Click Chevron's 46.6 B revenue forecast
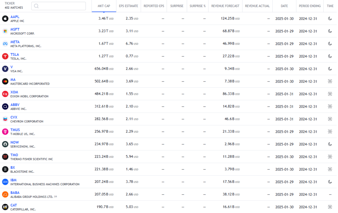 pos(232,119)
